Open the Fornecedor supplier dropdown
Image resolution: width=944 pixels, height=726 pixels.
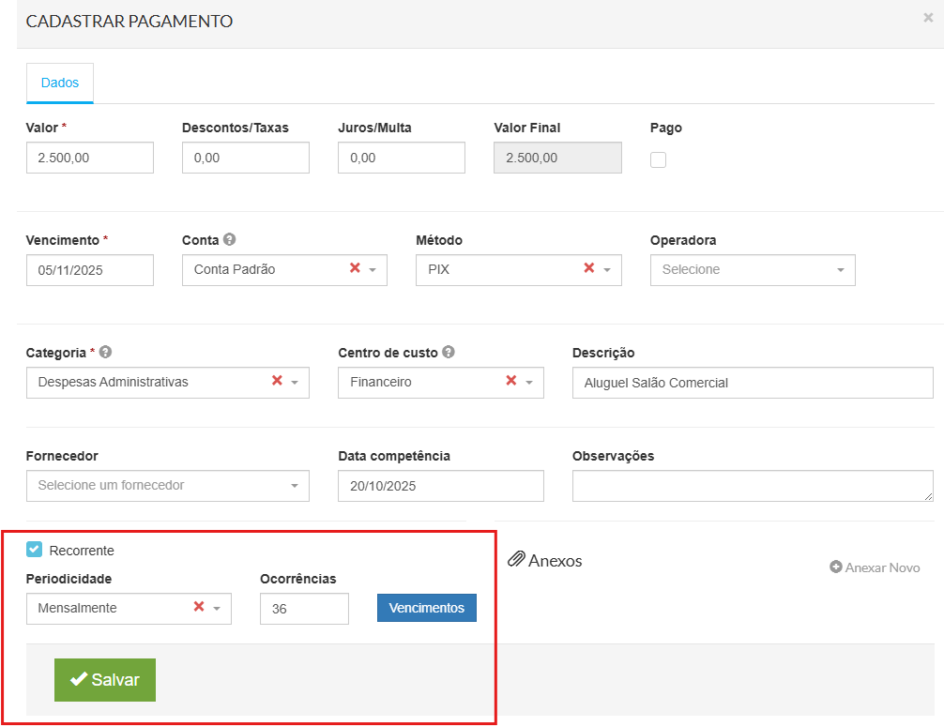click(x=168, y=485)
